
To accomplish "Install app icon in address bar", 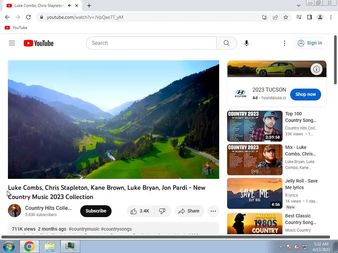I will click(264, 17).
